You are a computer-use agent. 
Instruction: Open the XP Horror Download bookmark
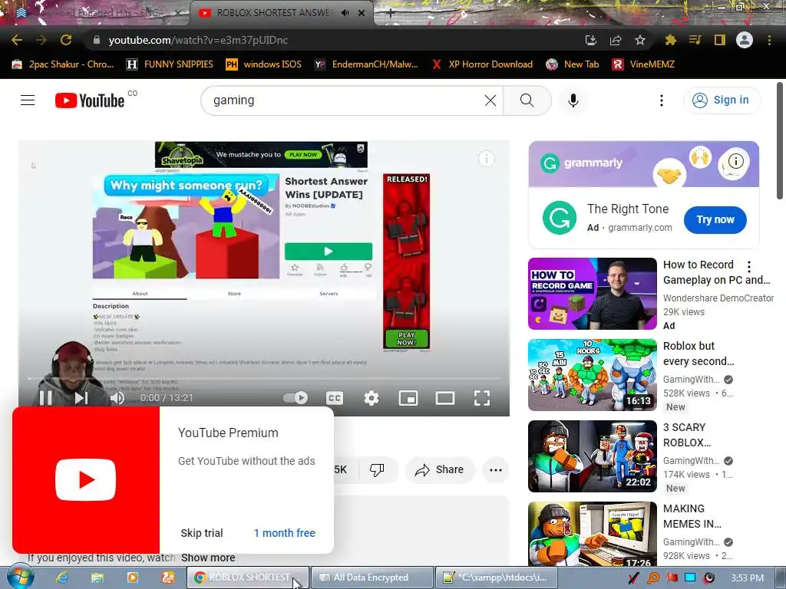482,64
